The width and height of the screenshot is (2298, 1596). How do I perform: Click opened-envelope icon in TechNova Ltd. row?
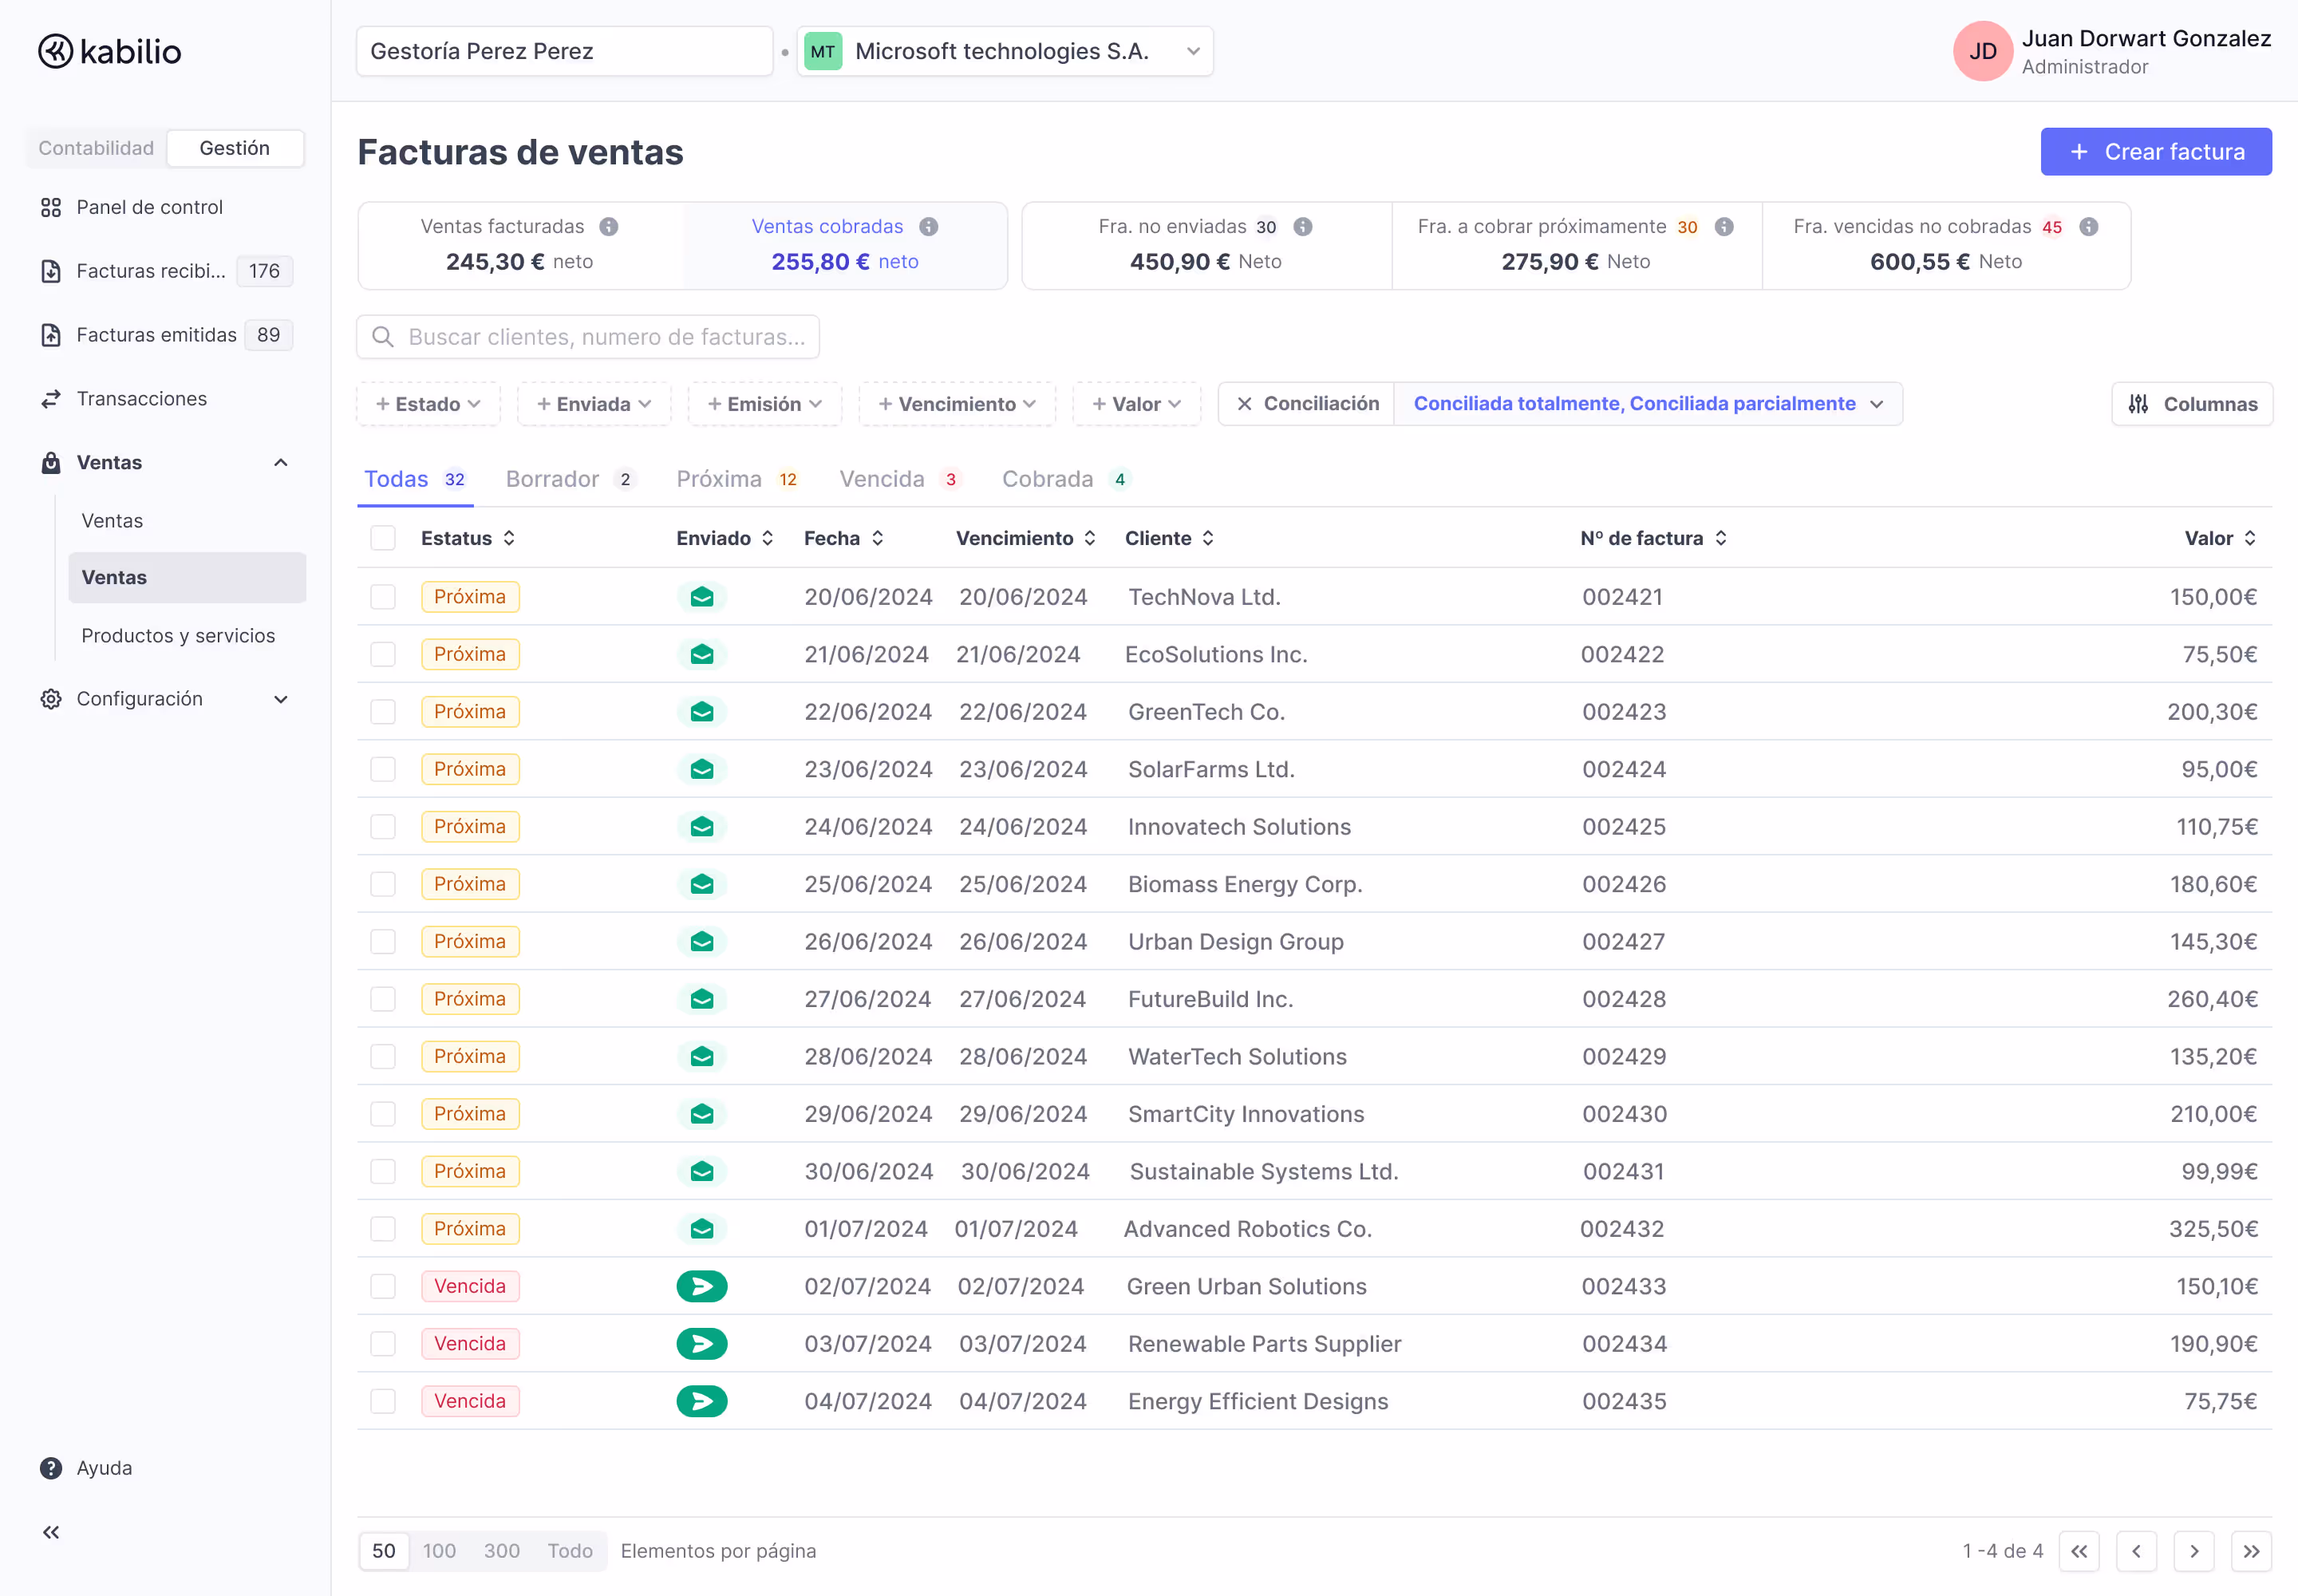tap(702, 597)
